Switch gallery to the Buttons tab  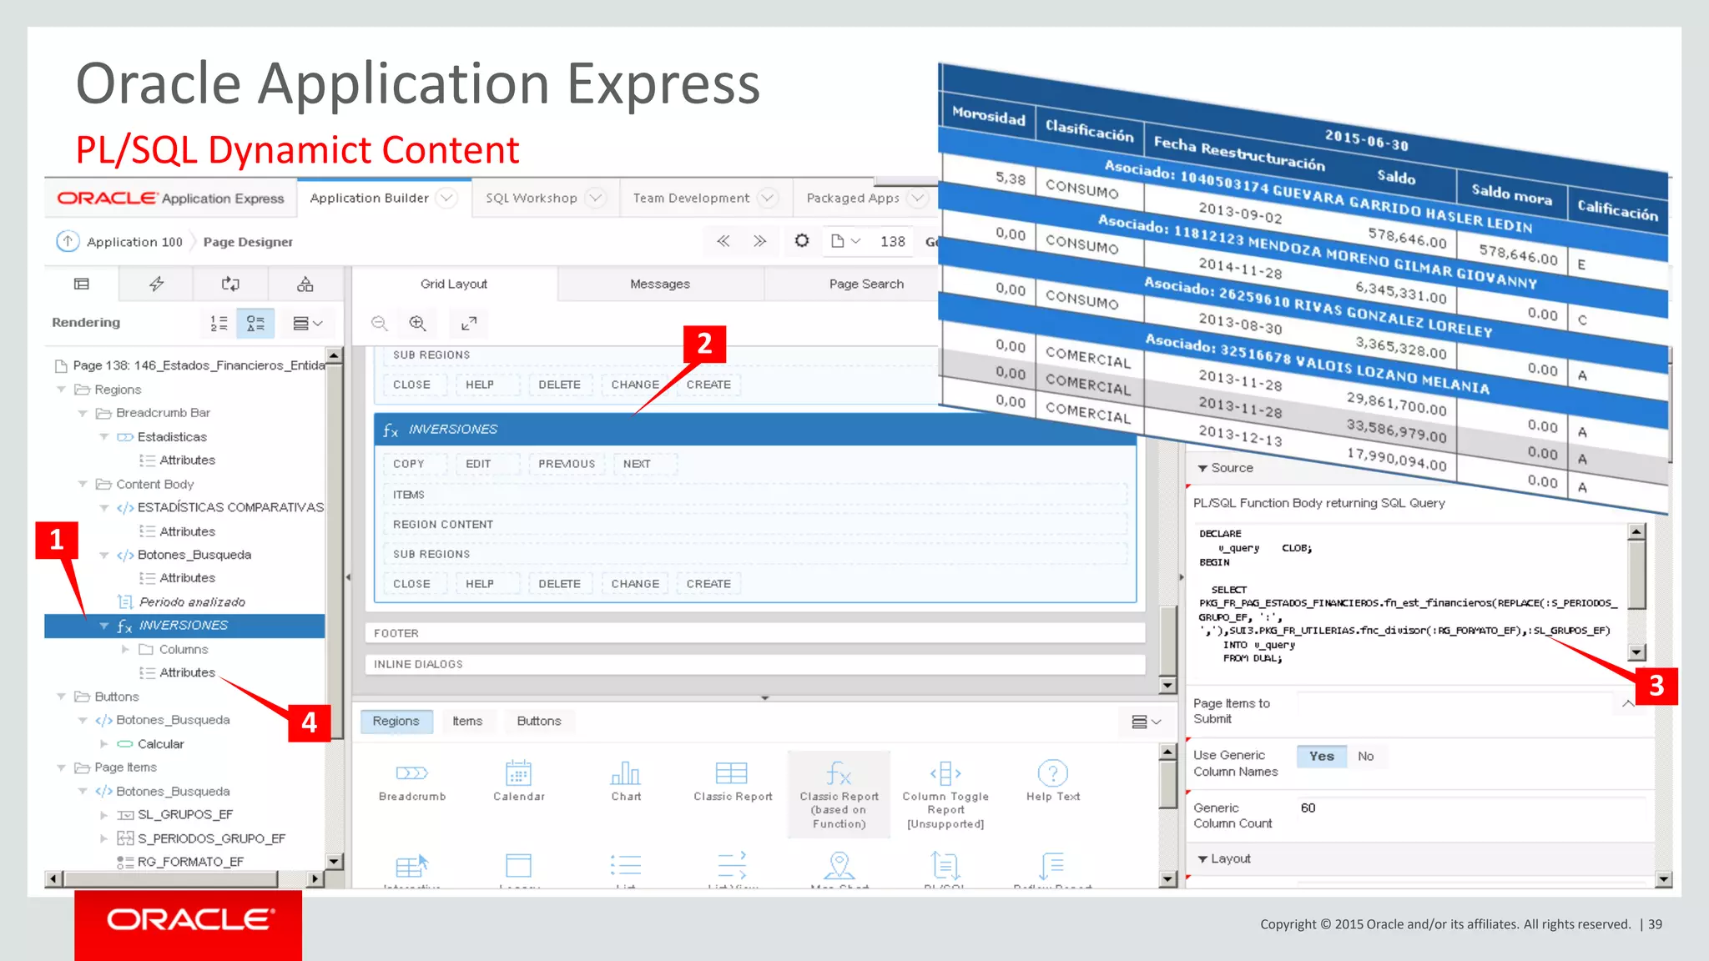539,721
